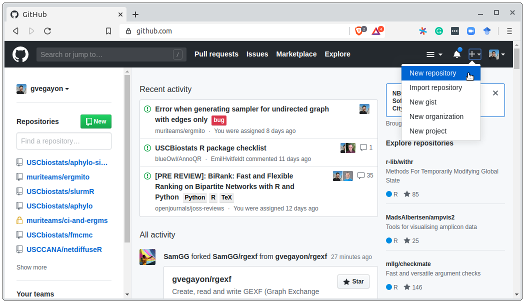The width and height of the screenshot is (527, 305).
Task: Click the green New repository button
Action: 96,121
